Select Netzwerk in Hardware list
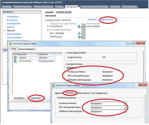149x125 pixels. [11, 30]
